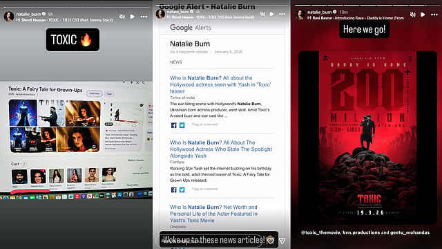Open Tara Sutaria cast thumbnail
This screenshot has width=442, height=249.
pyautogui.click(x=56, y=176)
